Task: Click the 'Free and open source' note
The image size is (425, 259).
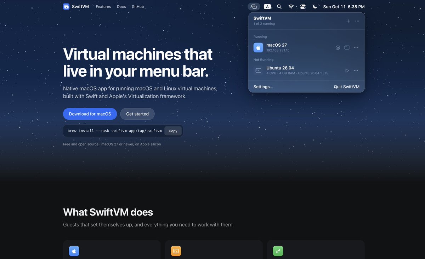Action: [112, 144]
